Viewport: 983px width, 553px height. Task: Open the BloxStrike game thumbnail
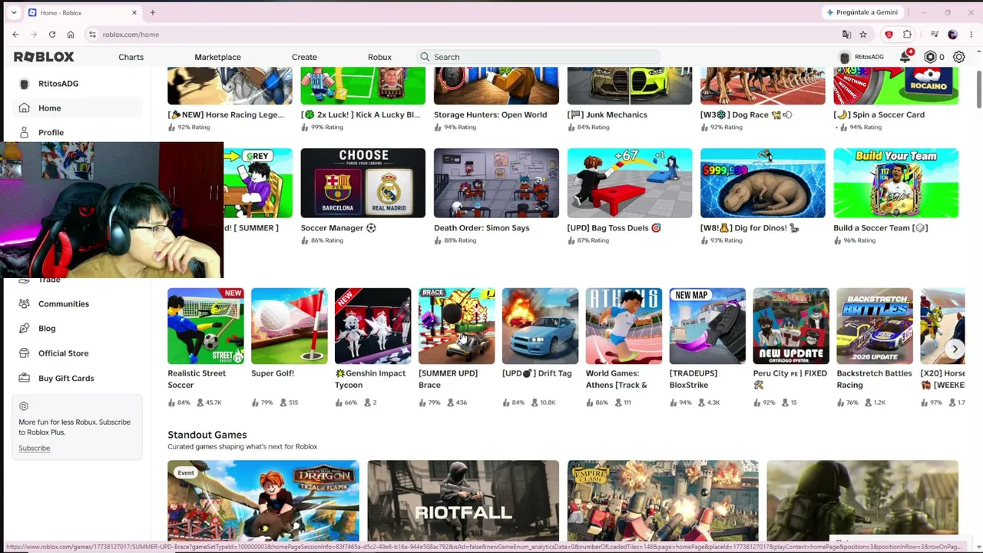[707, 326]
